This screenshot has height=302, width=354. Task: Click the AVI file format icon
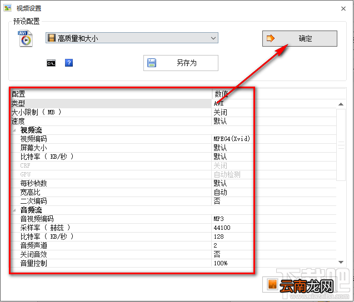click(26, 38)
